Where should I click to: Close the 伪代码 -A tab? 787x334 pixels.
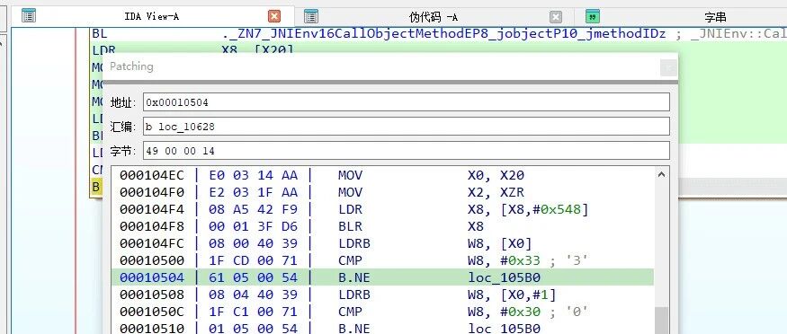coord(555,17)
